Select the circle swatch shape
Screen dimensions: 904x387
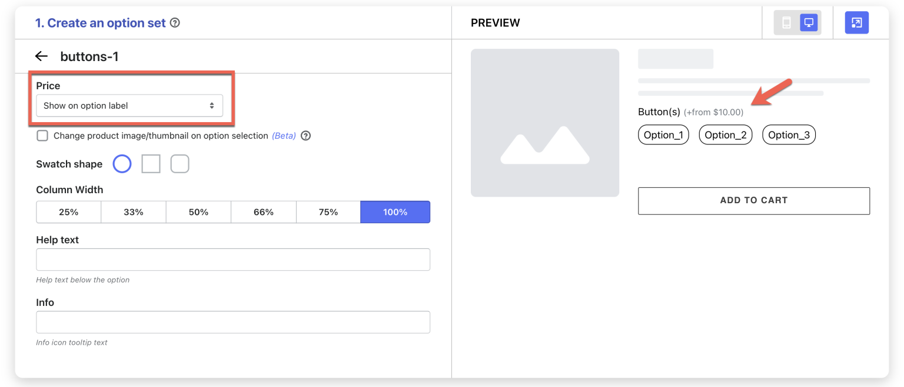[122, 164]
